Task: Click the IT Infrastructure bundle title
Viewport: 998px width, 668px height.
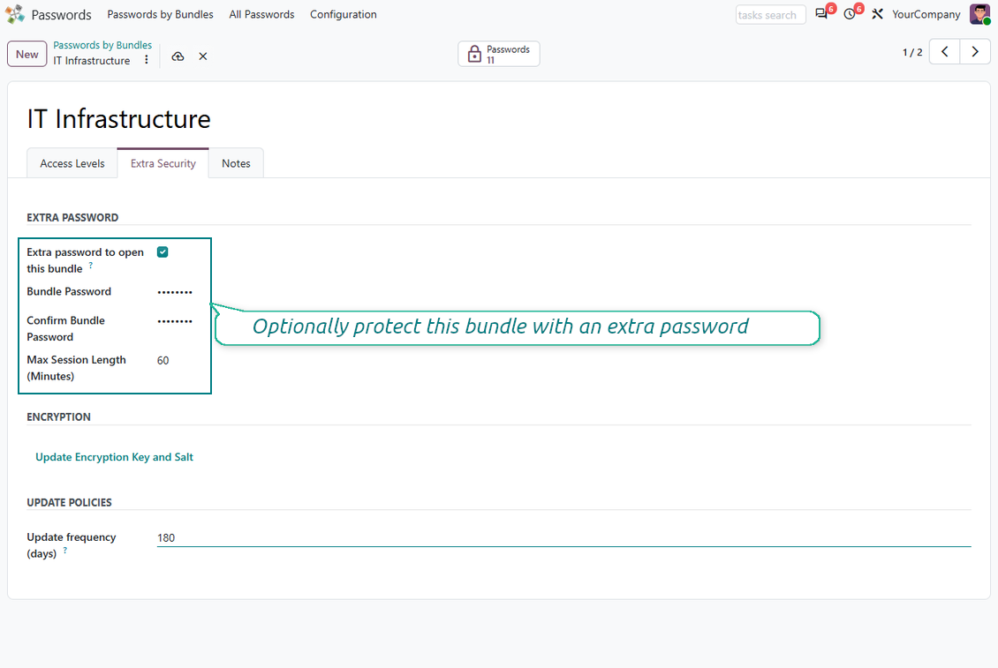Action: [x=118, y=119]
